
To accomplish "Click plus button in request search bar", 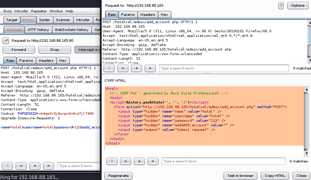I will [137, 68].
